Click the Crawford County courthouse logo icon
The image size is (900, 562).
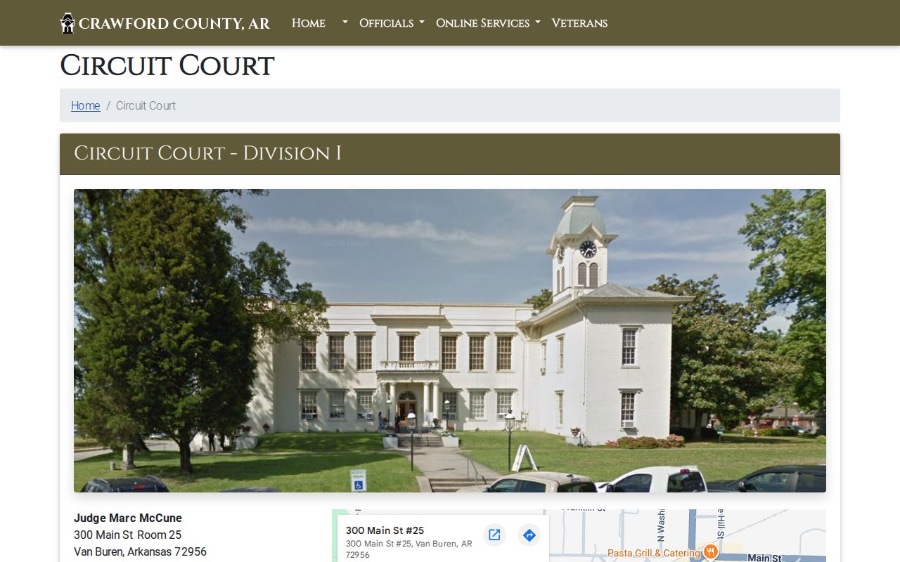67,23
